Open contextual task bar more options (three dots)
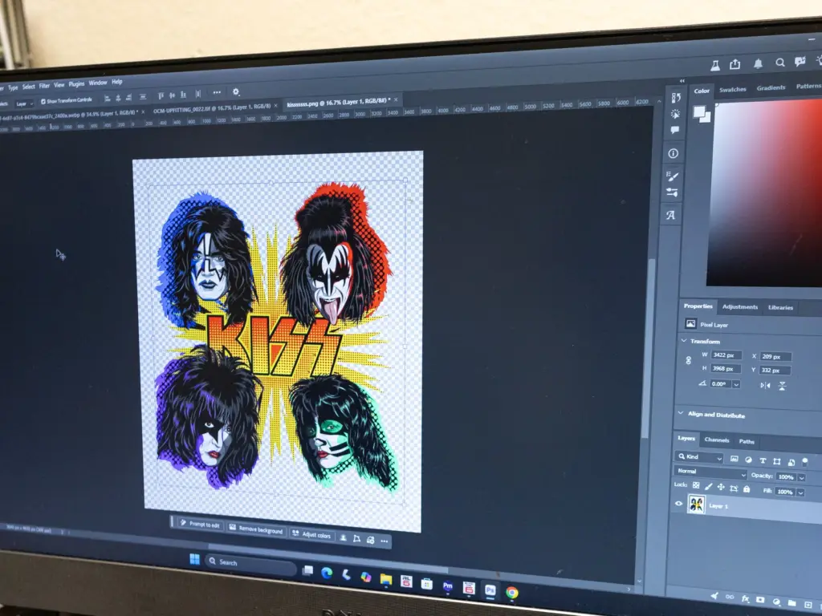 coord(385,541)
